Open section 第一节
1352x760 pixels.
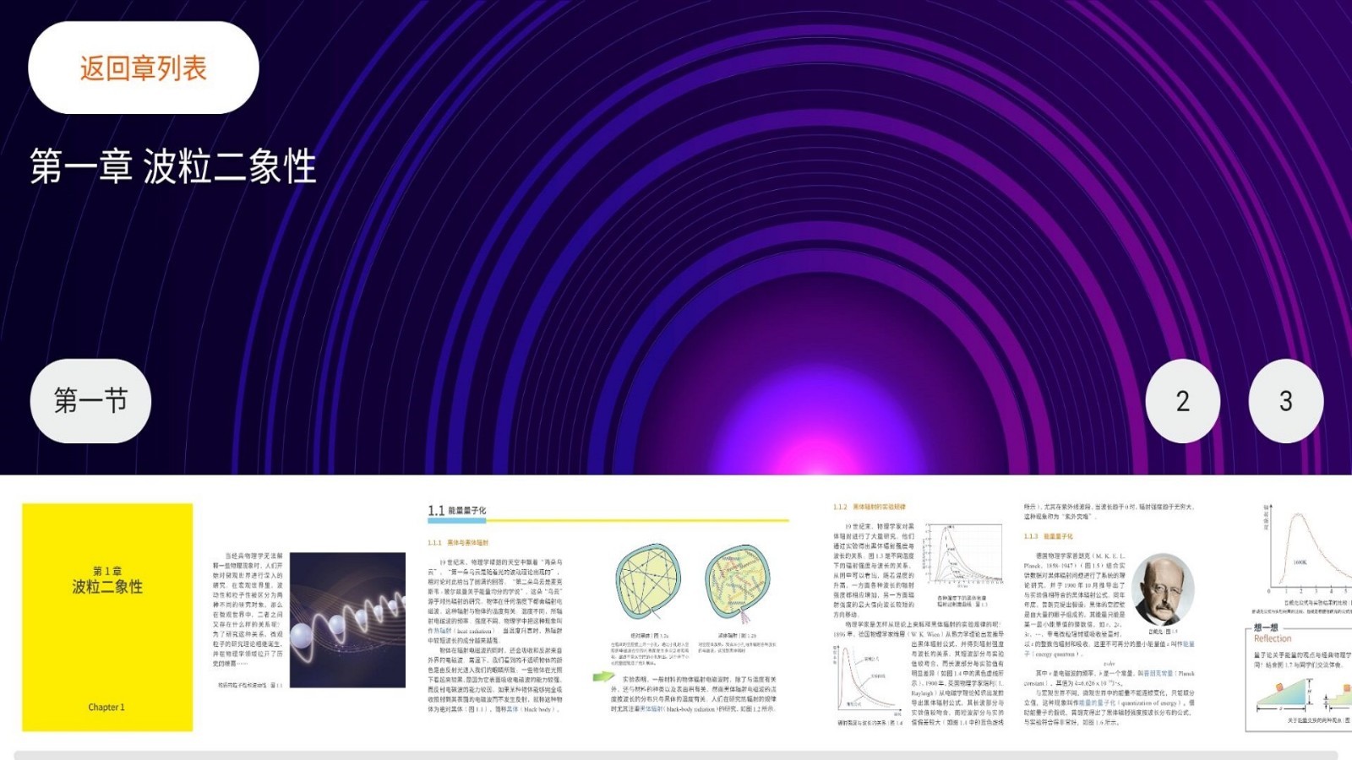click(90, 400)
